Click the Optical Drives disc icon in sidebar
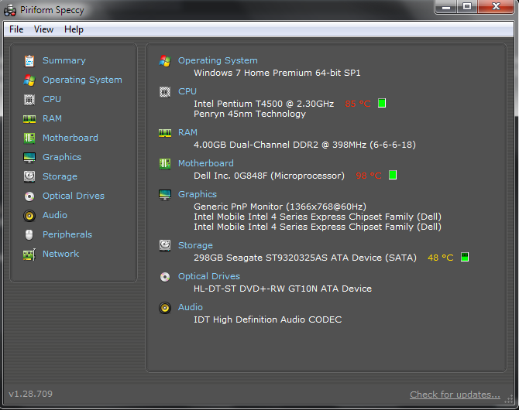This screenshot has height=410, width=519. (x=29, y=196)
